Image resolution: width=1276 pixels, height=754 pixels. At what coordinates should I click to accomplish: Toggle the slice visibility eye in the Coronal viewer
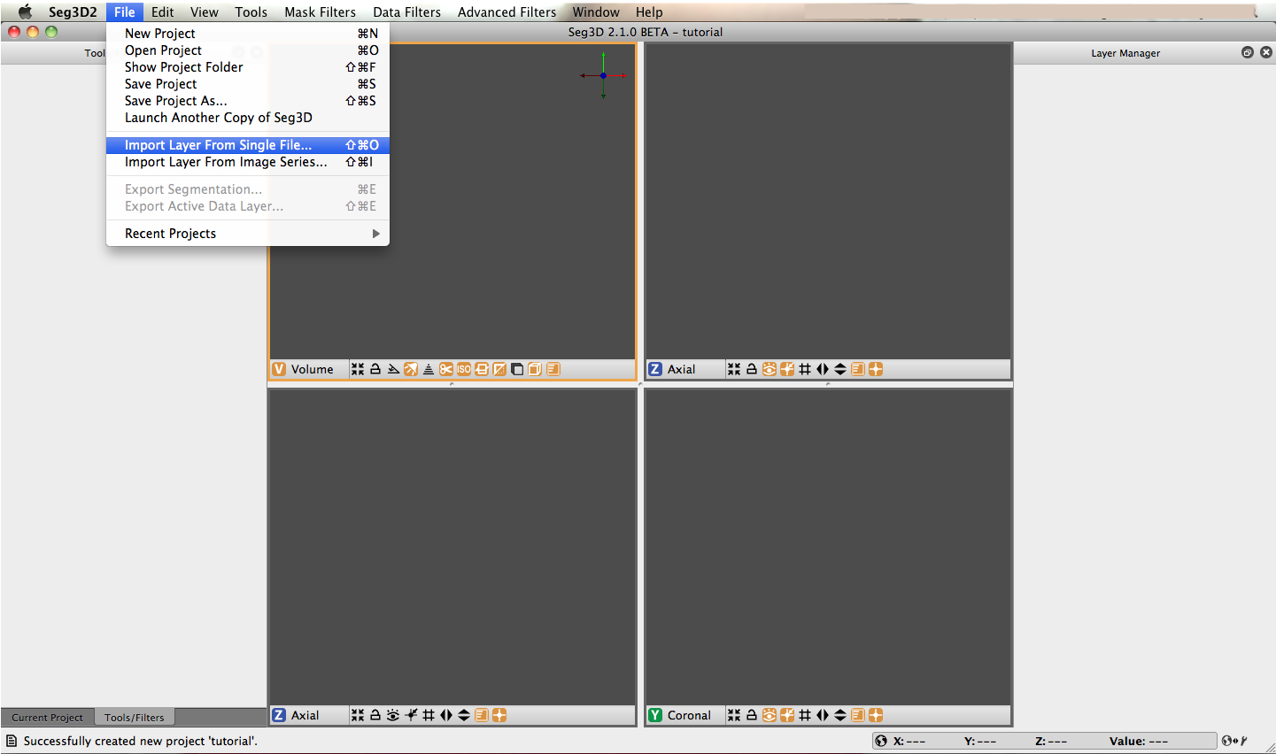pos(769,715)
